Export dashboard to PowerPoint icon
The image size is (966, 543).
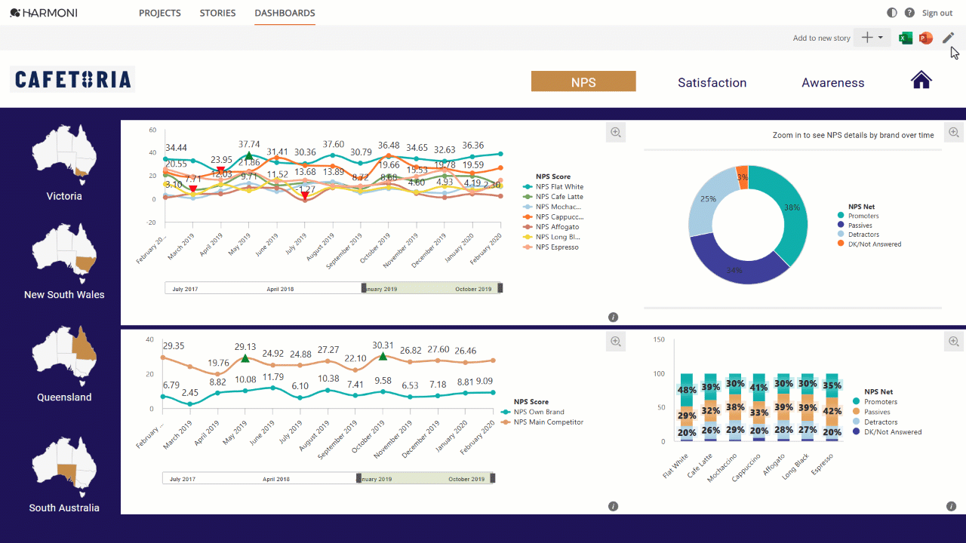[926, 38]
